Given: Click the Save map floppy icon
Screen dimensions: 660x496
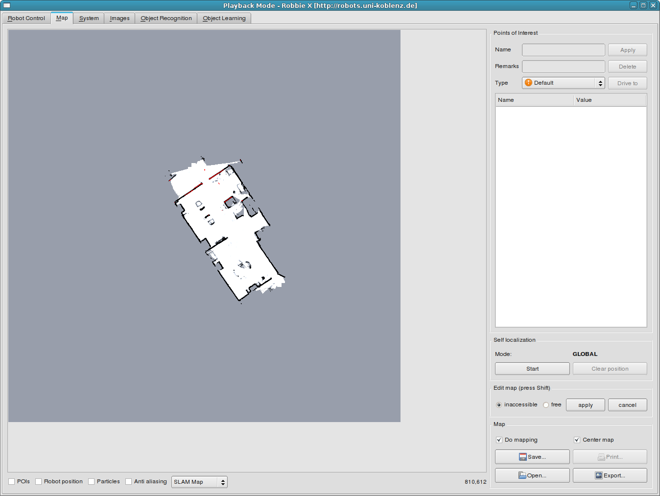Looking at the screenshot, I should (x=522, y=457).
